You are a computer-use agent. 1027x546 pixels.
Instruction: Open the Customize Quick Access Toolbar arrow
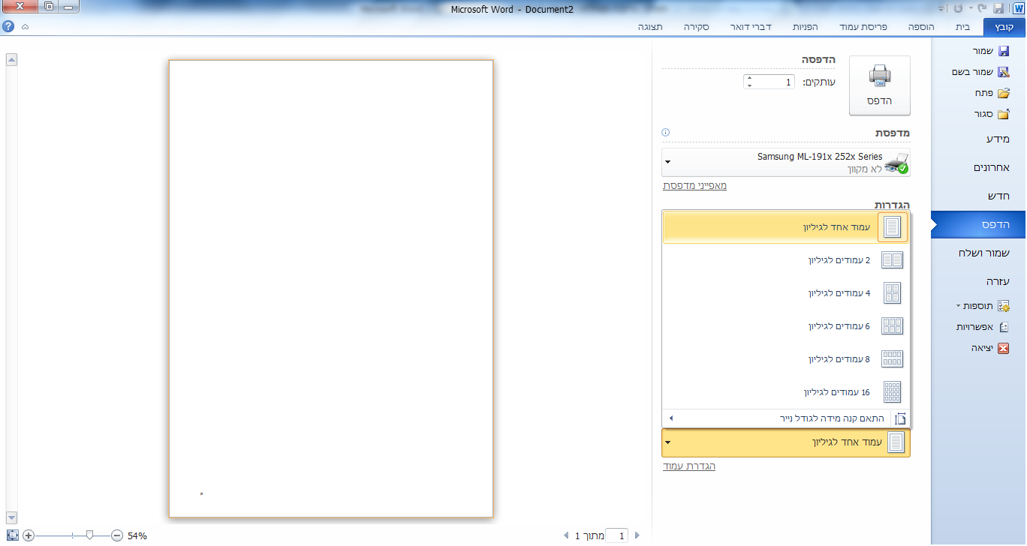click(x=942, y=8)
